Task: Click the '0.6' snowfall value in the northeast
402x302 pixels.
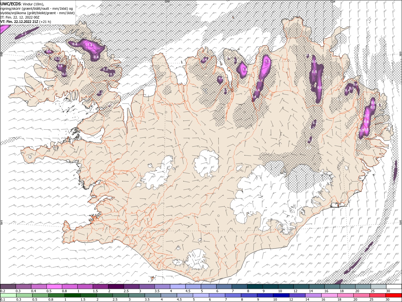Action: tap(320, 87)
